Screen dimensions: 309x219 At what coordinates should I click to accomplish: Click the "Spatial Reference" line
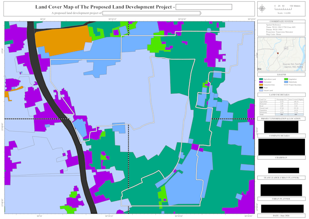tap(274, 25)
